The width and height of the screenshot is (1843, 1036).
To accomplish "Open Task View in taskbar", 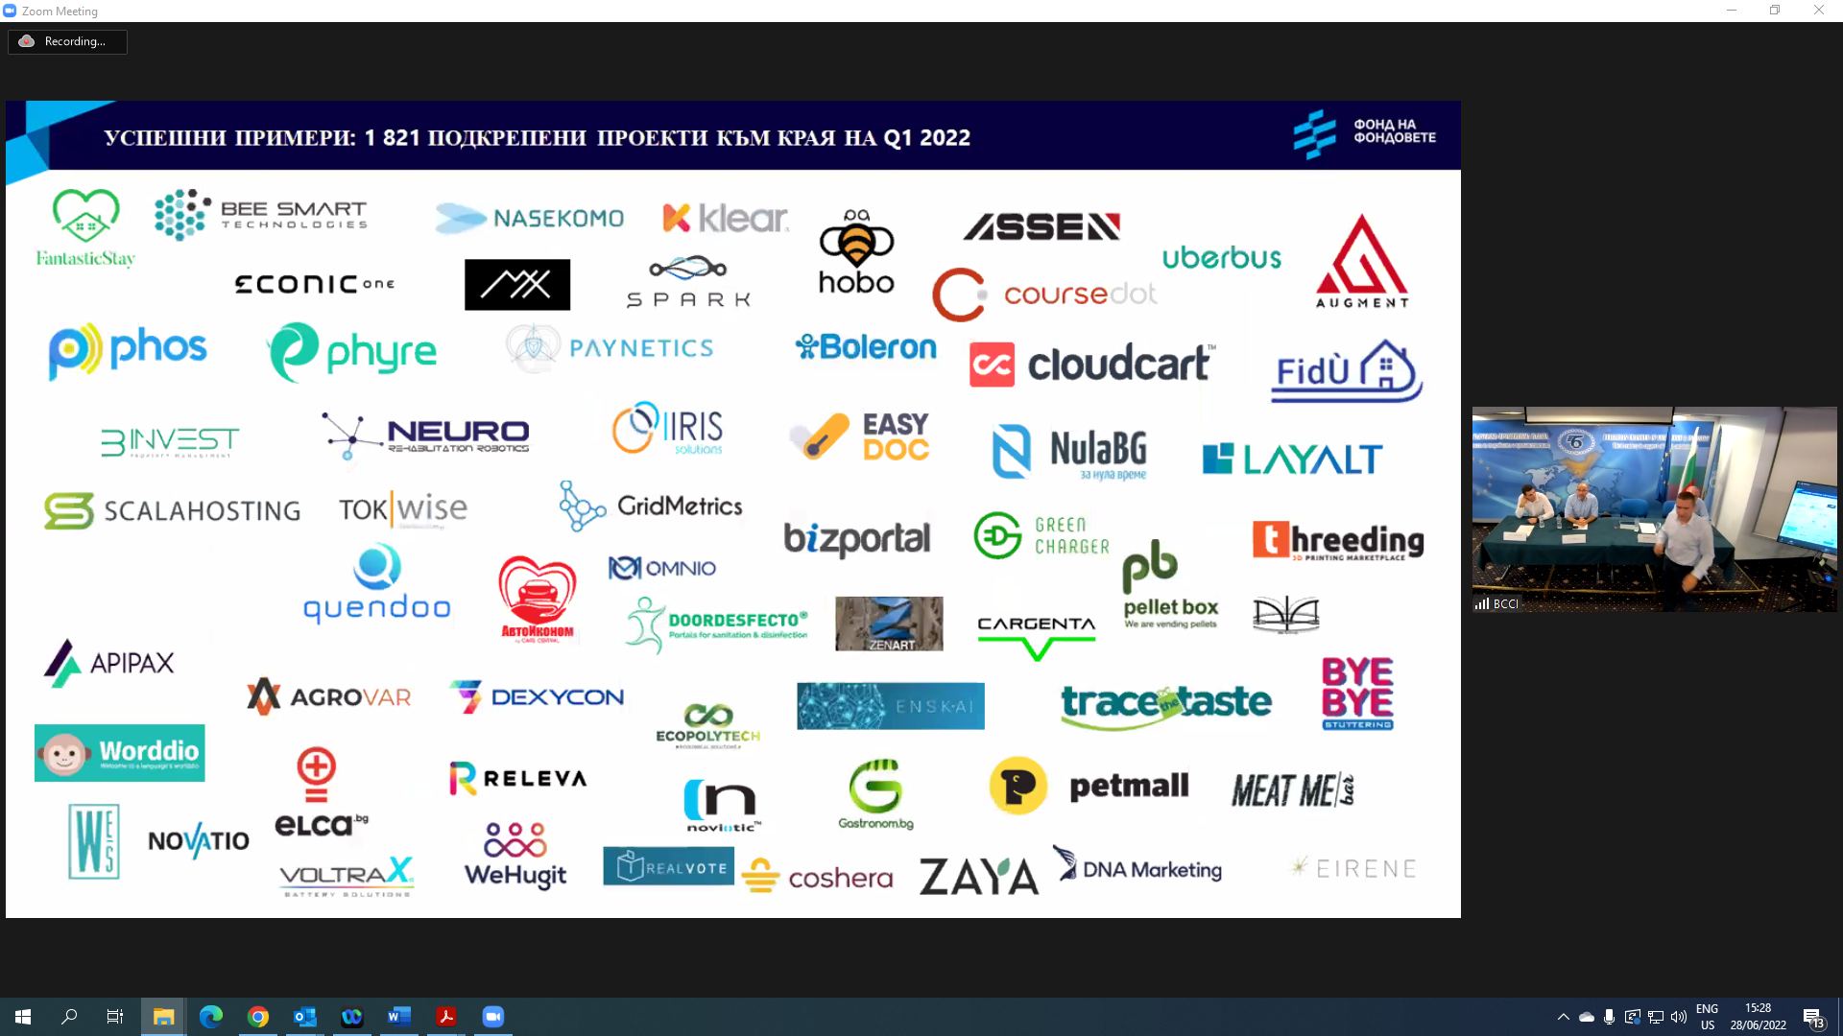I will point(115,1017).
